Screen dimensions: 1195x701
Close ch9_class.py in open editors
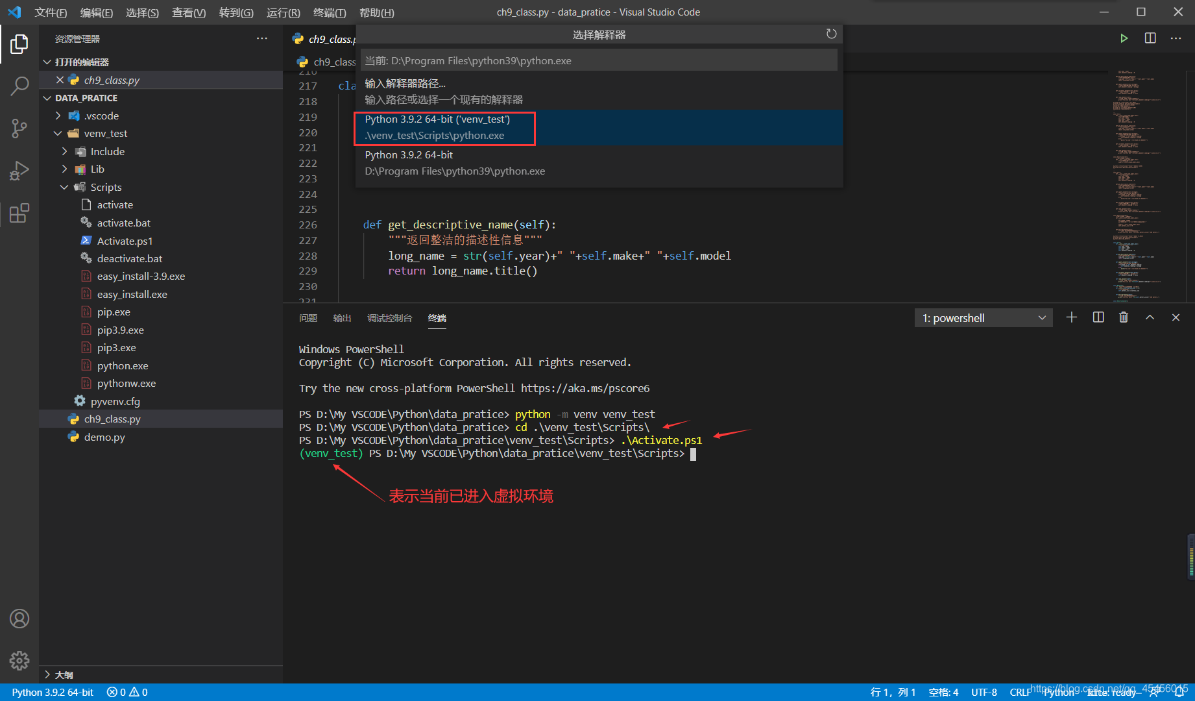tap(60, 80)
